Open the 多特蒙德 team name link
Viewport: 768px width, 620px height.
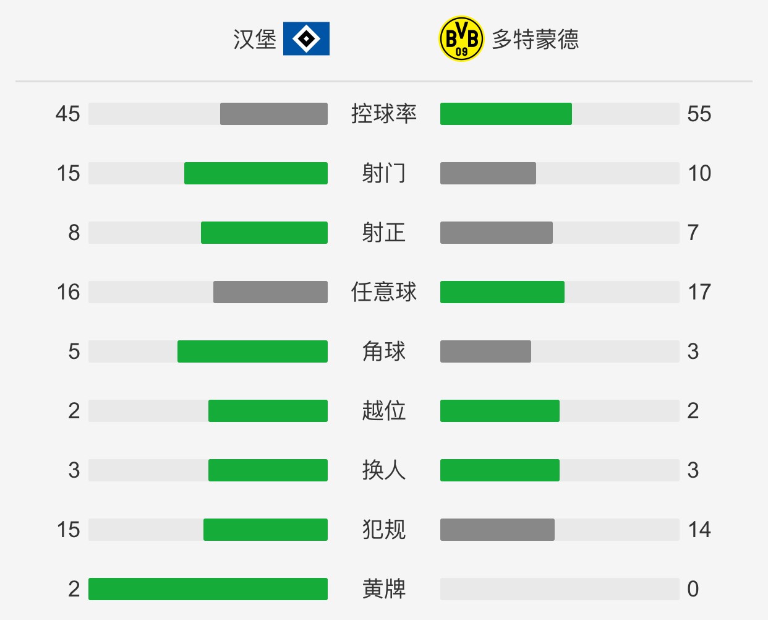535,40
